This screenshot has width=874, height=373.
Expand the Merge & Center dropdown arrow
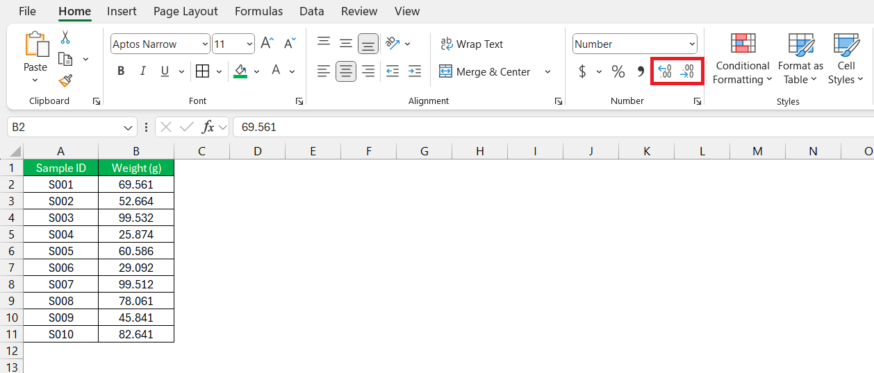547,71
